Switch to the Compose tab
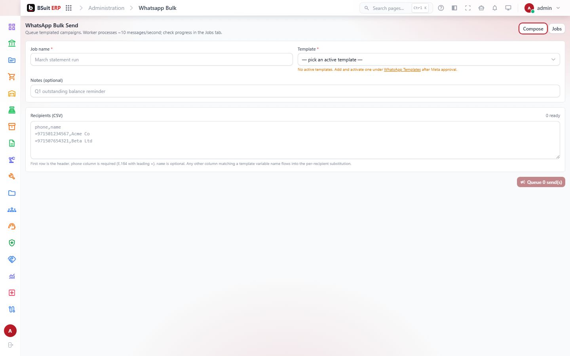The image size is (570, 356). [533, 28]
